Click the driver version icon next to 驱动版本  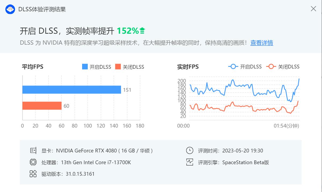point(33,174)
